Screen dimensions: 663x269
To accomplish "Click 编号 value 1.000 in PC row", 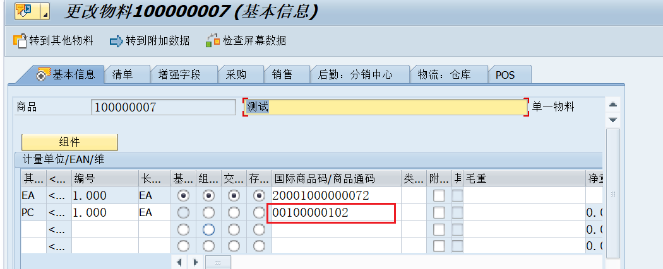I will click(105, 212).
